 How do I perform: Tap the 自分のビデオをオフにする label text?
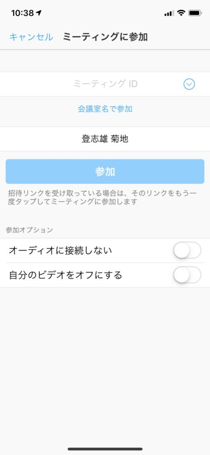click(66, 275)
